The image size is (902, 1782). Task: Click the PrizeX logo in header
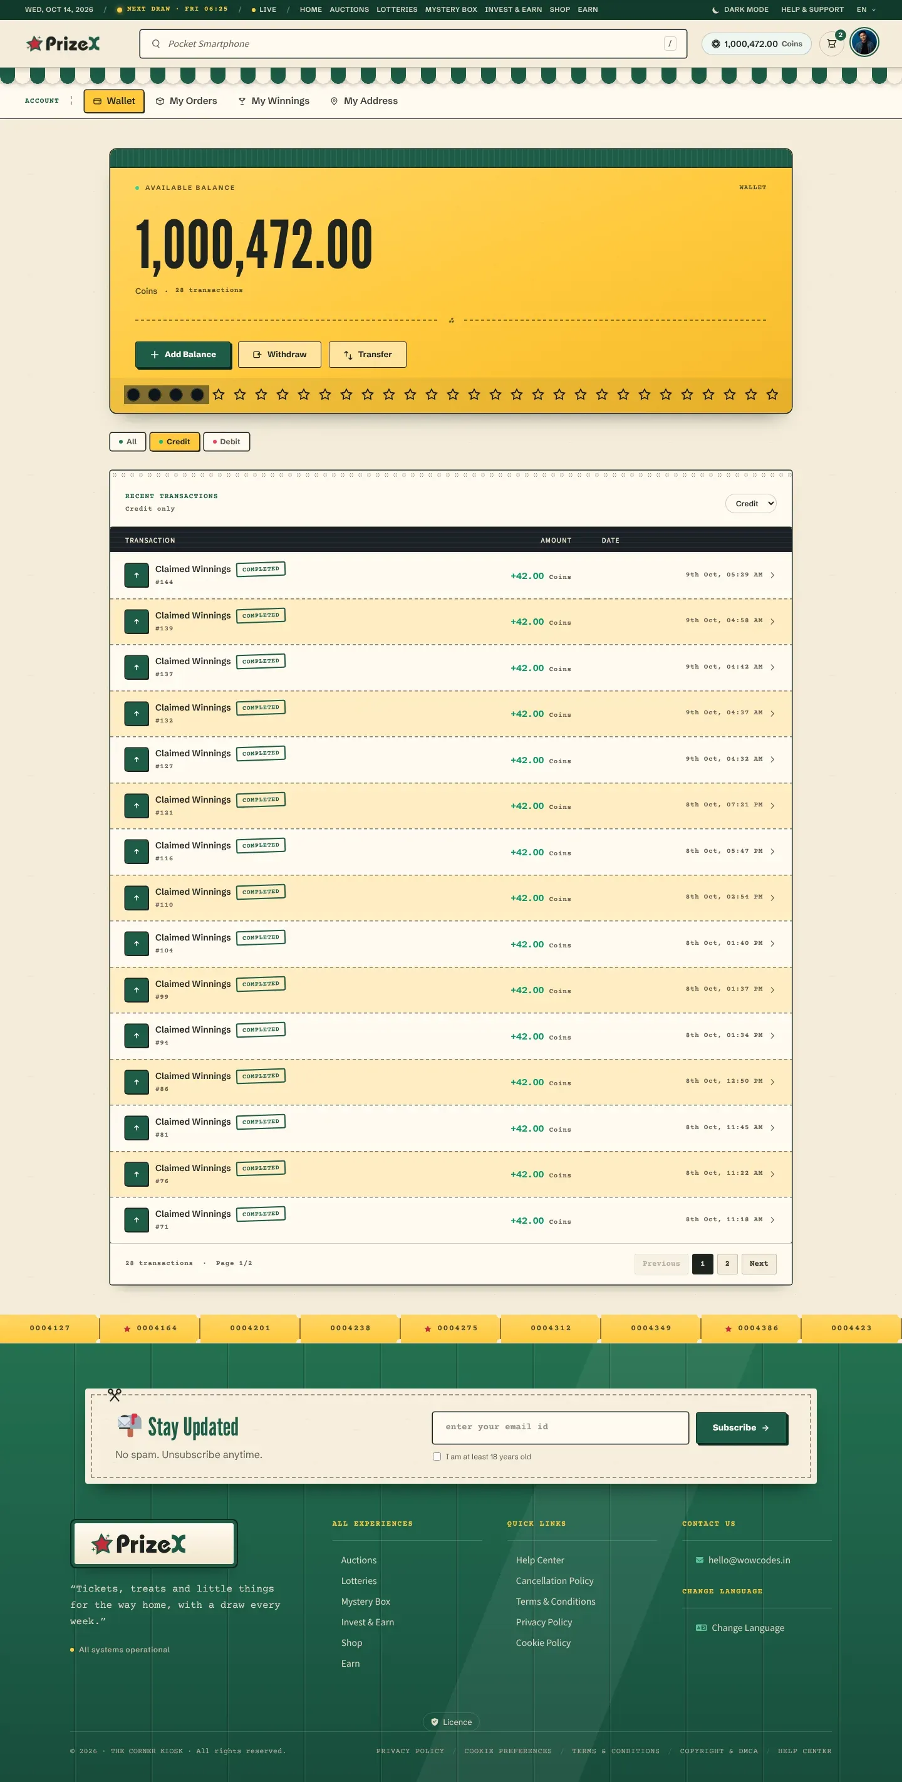point(63,44)
